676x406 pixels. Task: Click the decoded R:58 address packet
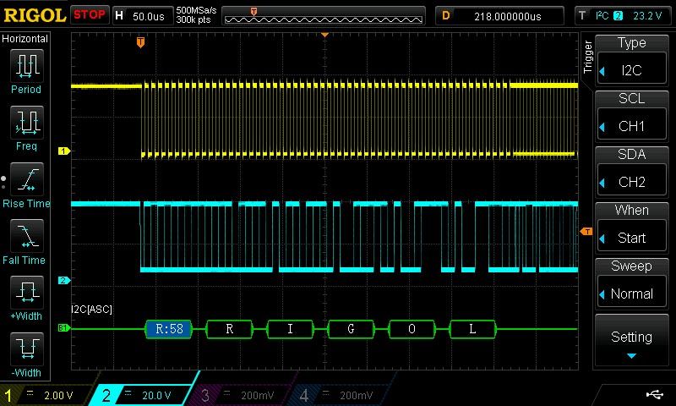point(169,329)
